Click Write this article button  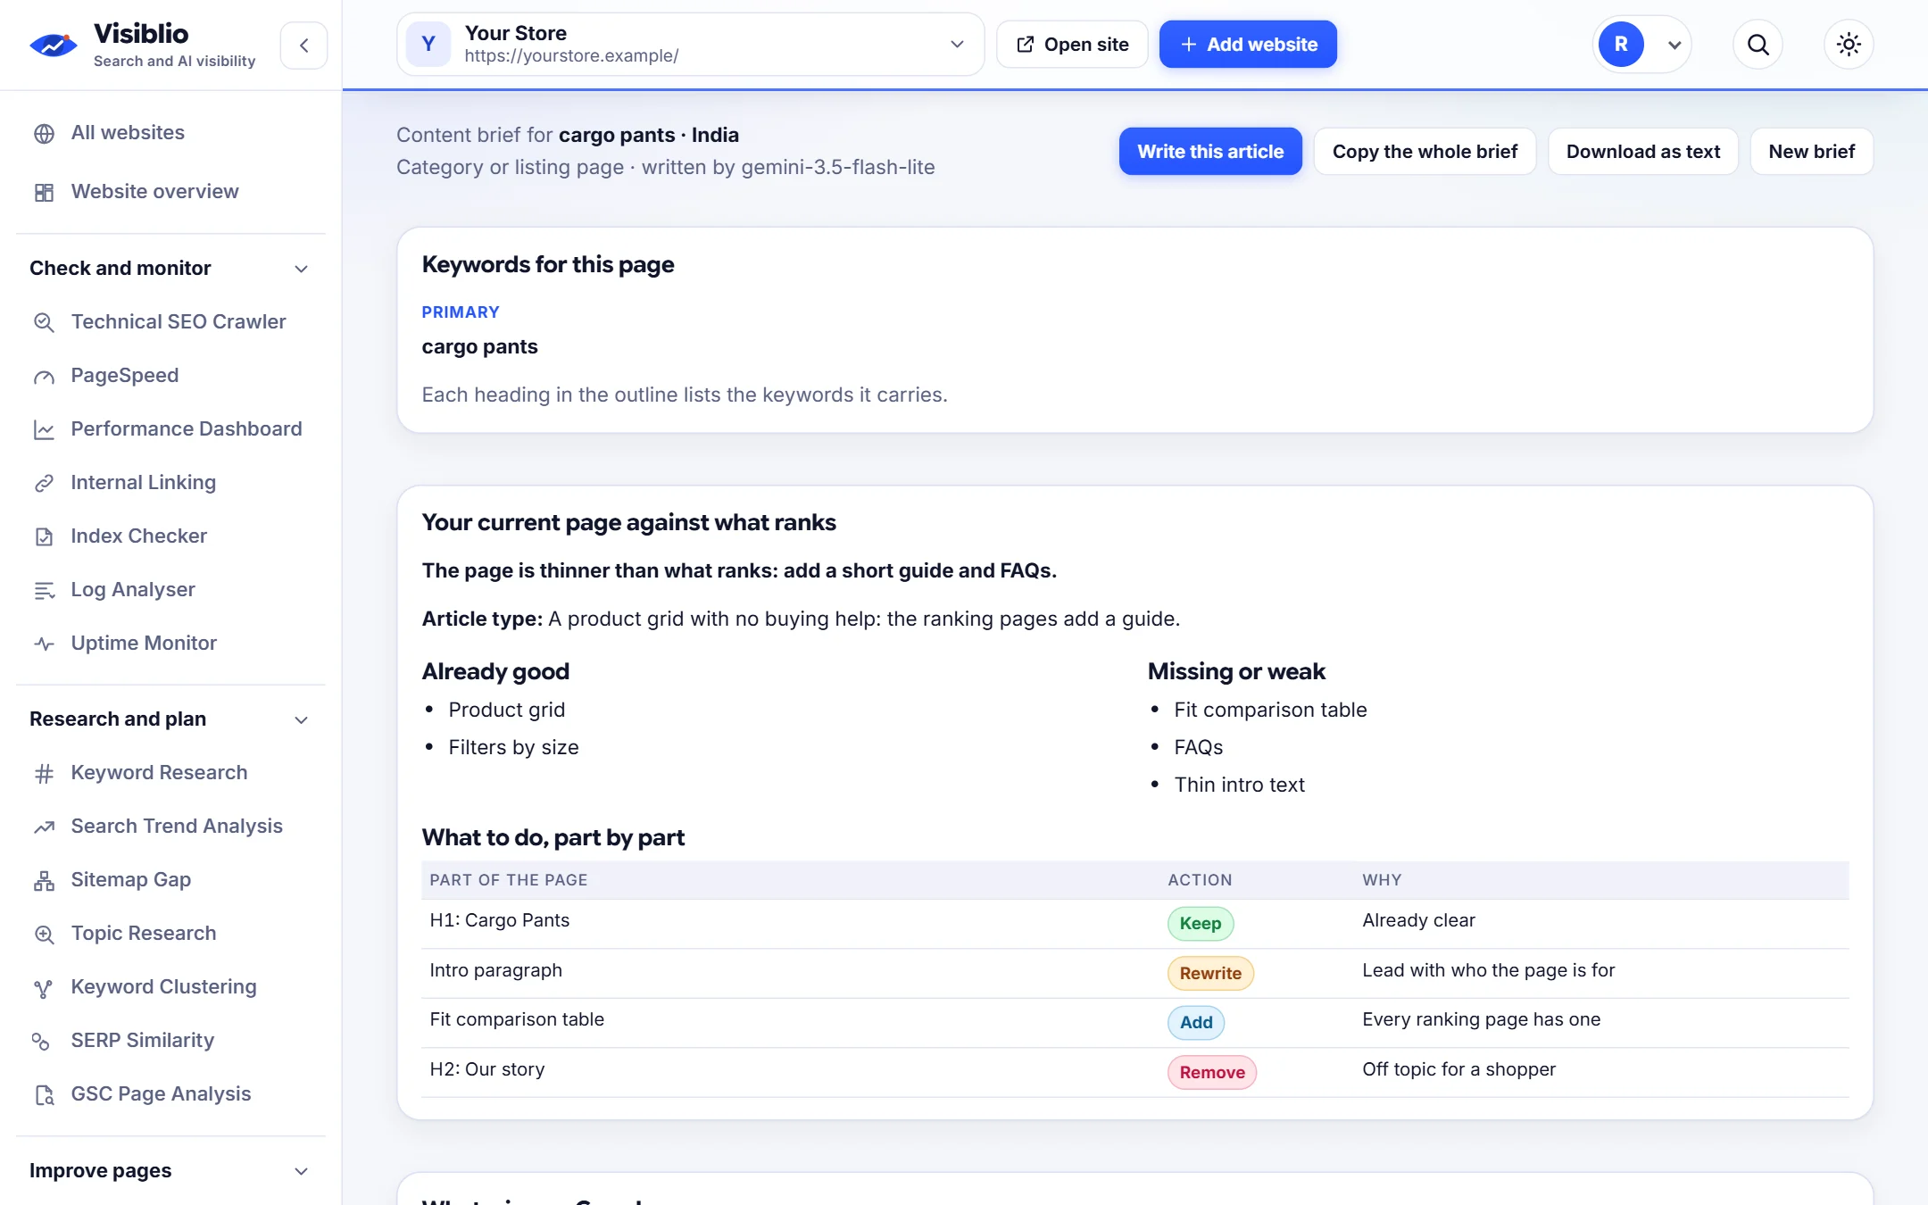pyautogui.click(x=1210, y=152)
